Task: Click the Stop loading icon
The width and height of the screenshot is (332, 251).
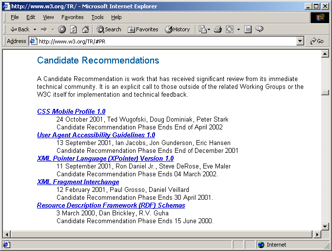Action: click(62, 29)
